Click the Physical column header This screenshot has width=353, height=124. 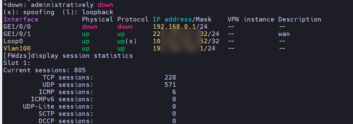(x=98, y=19)
